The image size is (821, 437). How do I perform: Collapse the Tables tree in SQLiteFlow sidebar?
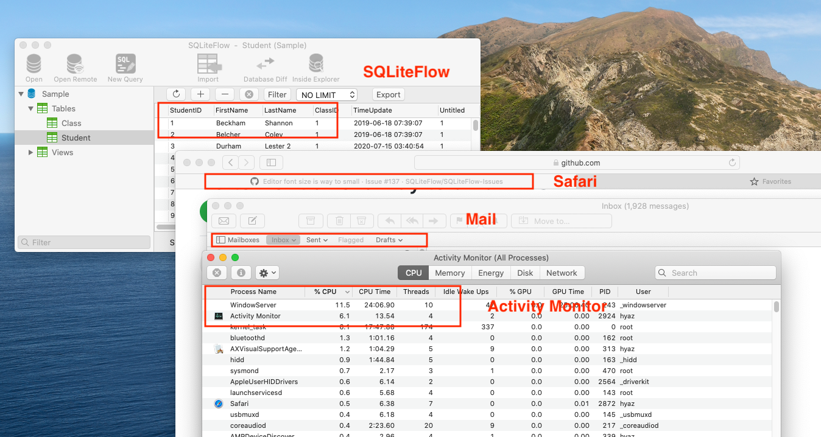click(29, 108)
